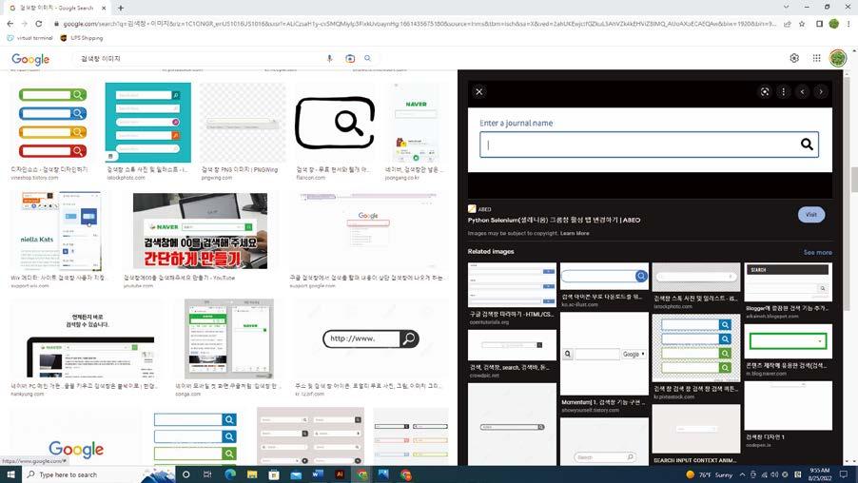Screen dimensions: 858x483
Task: Click the 76°F Sunny weather widget
Action: 710,474
